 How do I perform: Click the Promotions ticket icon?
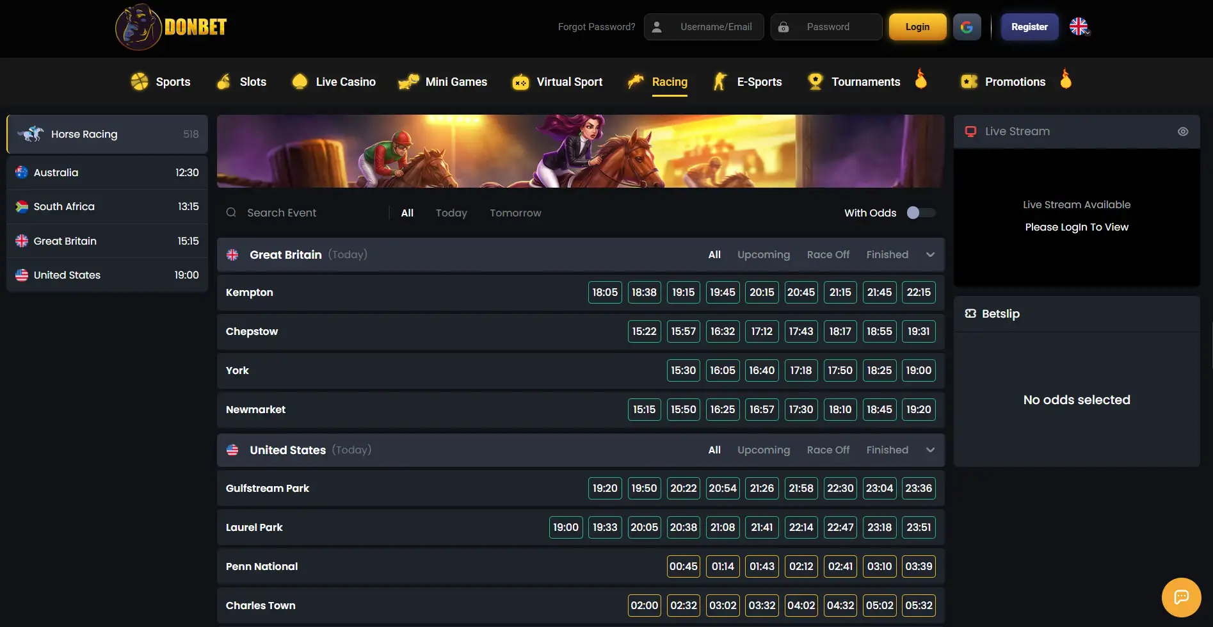point(969,81)
